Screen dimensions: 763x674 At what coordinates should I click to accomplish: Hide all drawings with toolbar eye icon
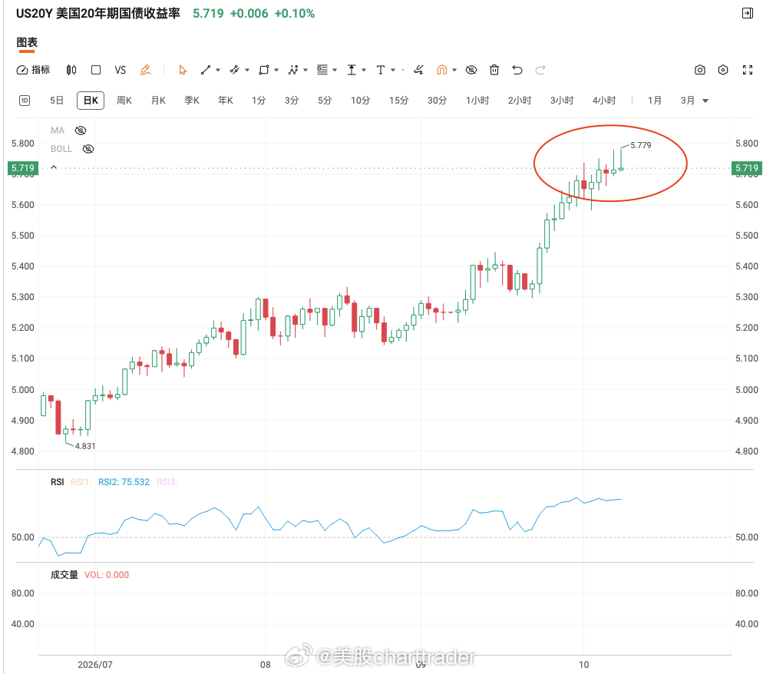tap(471, 70)
